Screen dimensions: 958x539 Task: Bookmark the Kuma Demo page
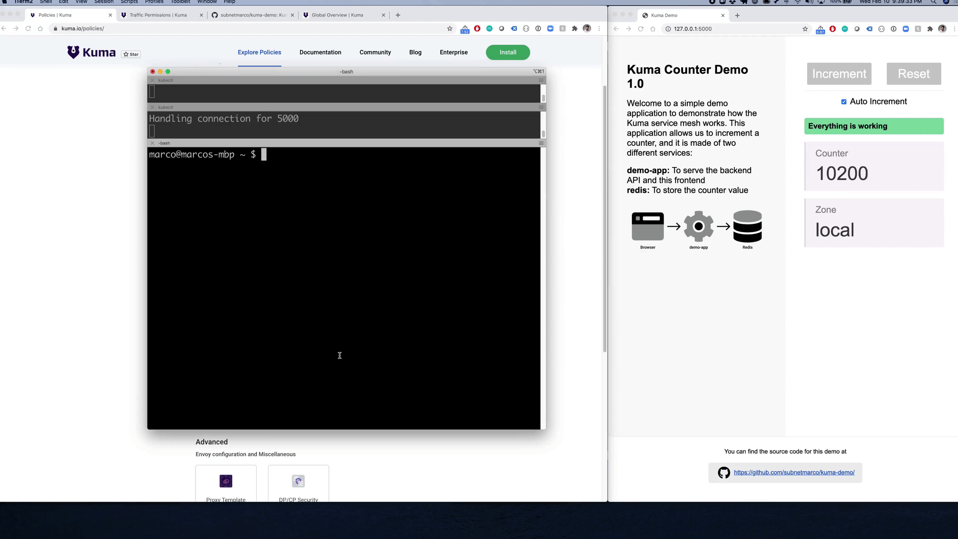tap(805, 29)
